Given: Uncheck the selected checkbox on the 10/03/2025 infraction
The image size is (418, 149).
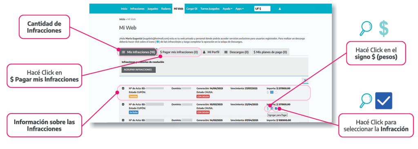Looking at the screenshot, I should pos(276,109).
